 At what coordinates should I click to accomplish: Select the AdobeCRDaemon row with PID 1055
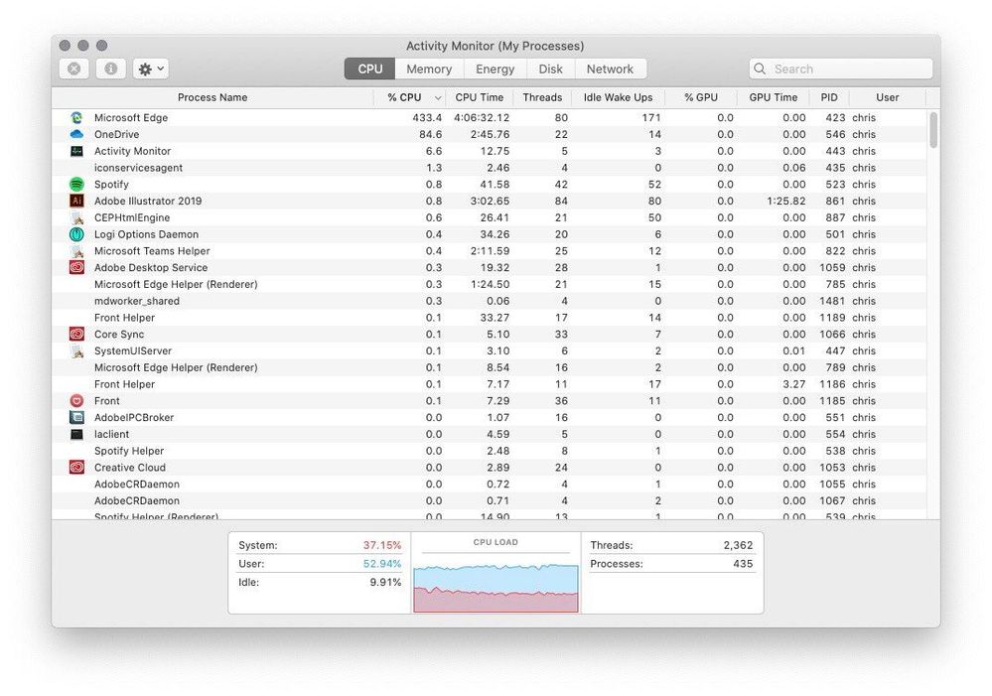pyautogui.click(x=489, y=485)
